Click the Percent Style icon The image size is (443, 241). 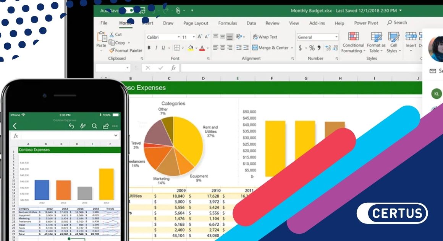click(x=312, y=48)
